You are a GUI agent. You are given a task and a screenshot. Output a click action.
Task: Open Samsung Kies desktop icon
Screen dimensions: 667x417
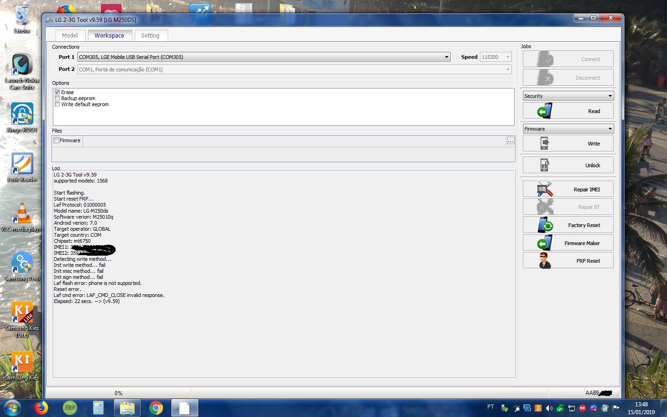pos(22,366)
